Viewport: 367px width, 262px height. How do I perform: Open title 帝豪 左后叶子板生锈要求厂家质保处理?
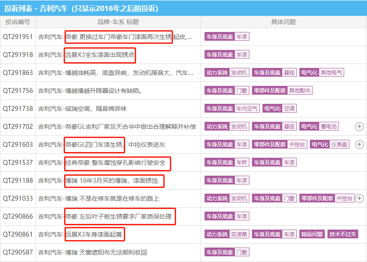click(x=119, y=217)
